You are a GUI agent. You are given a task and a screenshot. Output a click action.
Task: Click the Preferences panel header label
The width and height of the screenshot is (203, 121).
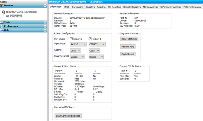(11, 26)
